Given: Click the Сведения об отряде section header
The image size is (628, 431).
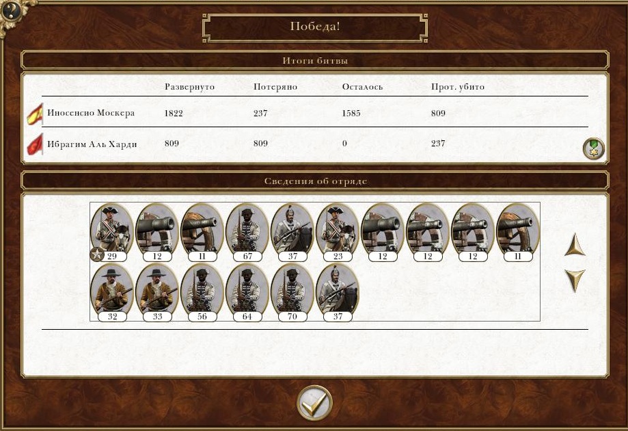Looking at the screenshot, I should tap(315, 181).
